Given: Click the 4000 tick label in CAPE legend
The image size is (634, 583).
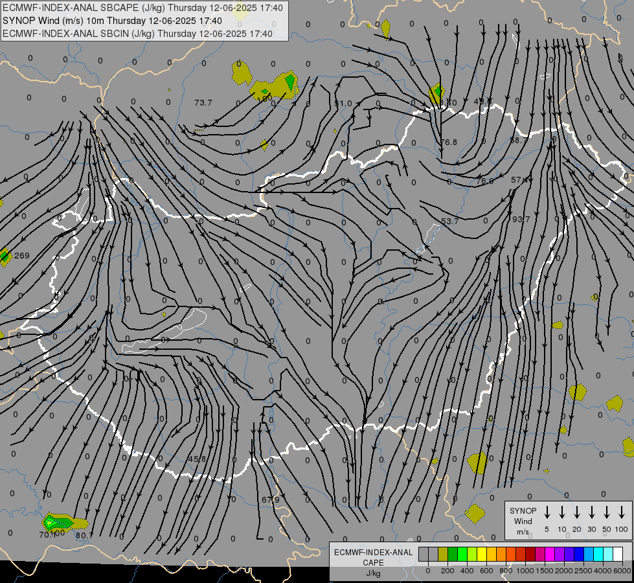Looking at the screenshot, I should click(x=603, y=571).
